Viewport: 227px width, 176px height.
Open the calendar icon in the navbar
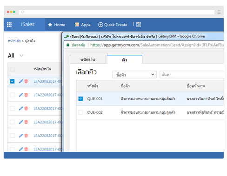(x=139, y=25)
